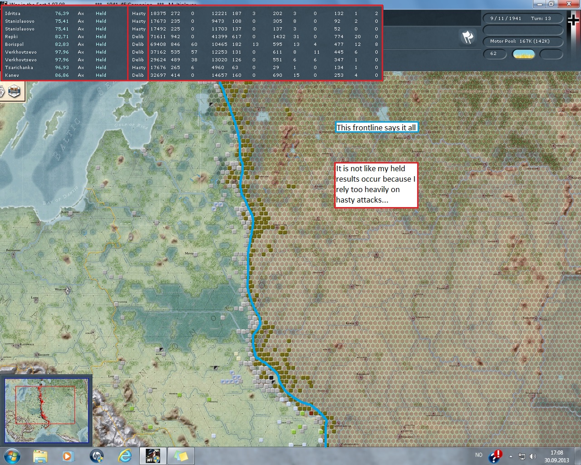581x465 pixels.
Task: Click the Motor Pool 167K (142K) field
Action: 523,41
